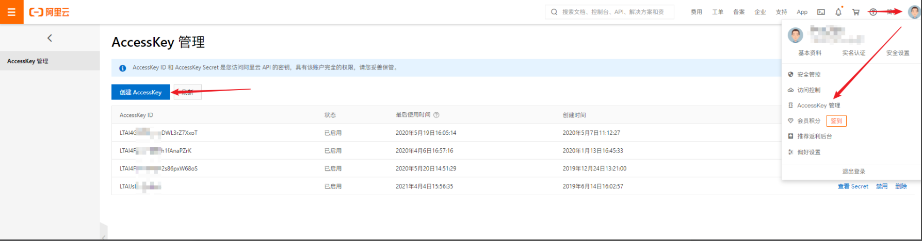Open the 费用 top menu
Screen dimensions: 922x241
(697, 12)
